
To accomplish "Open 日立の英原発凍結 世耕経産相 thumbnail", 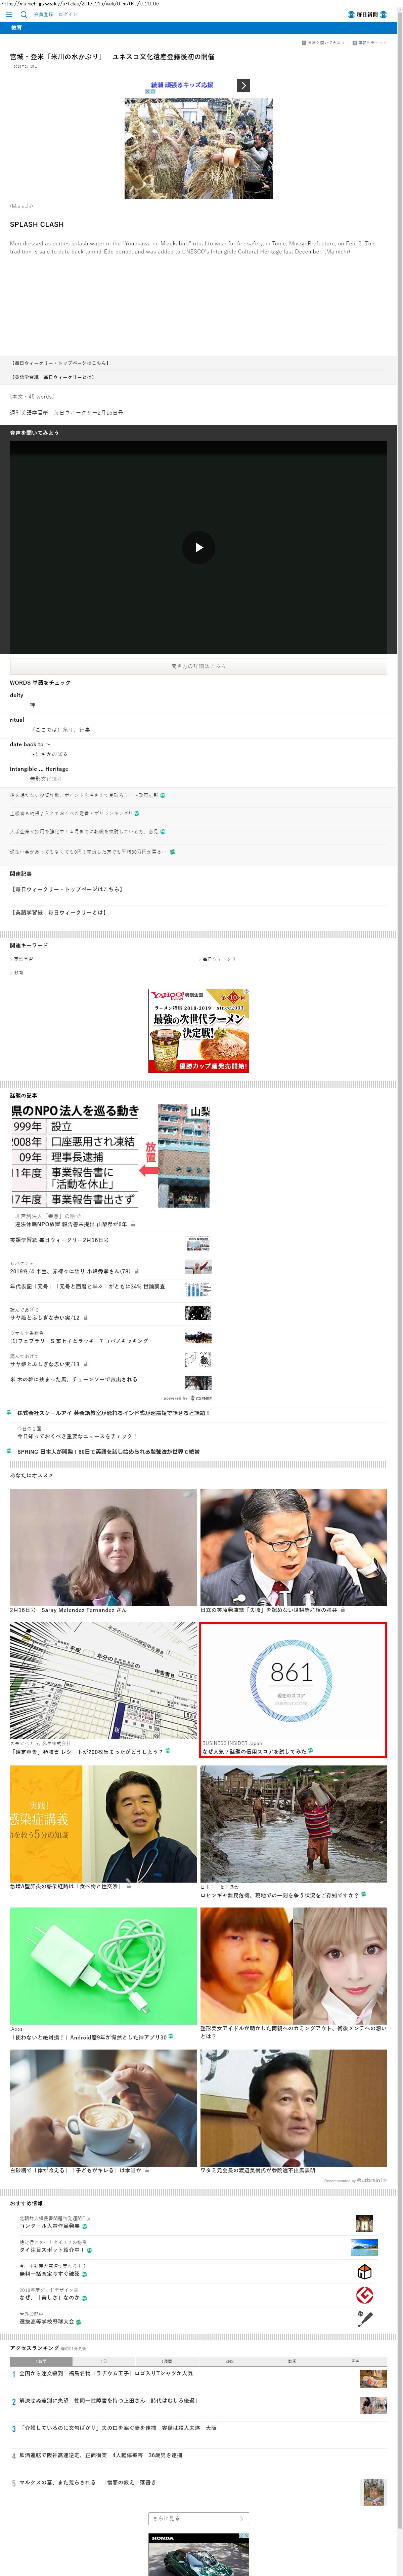I will tap(293, 1547).
